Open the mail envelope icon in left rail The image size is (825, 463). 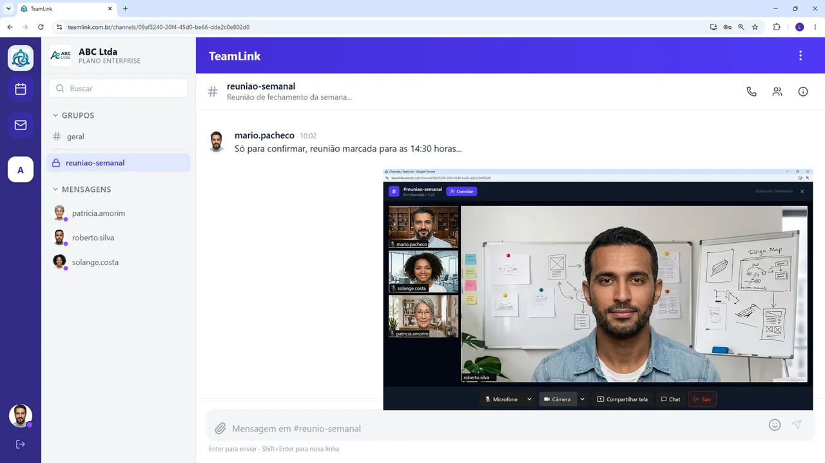point(21,125)
